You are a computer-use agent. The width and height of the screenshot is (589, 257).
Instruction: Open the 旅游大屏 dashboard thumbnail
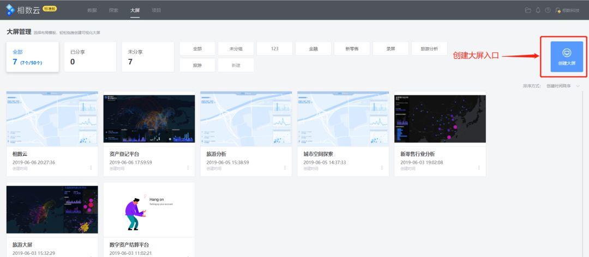point(52,209)
